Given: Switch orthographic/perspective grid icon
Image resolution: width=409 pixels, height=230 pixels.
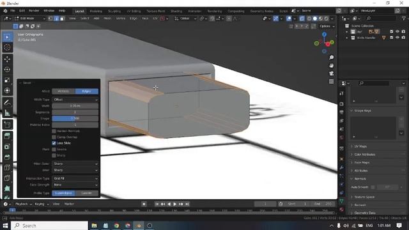Looking at the screenshot, I should (x=331, y=82).
